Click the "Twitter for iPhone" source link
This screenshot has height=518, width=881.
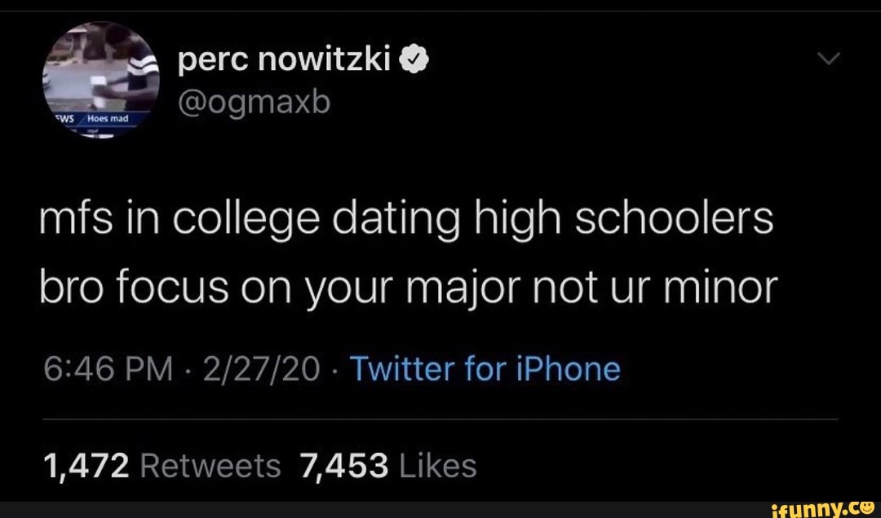click(x=485, y=369)
